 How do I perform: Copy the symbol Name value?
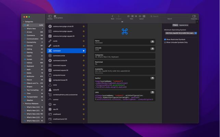coord(152,42)
